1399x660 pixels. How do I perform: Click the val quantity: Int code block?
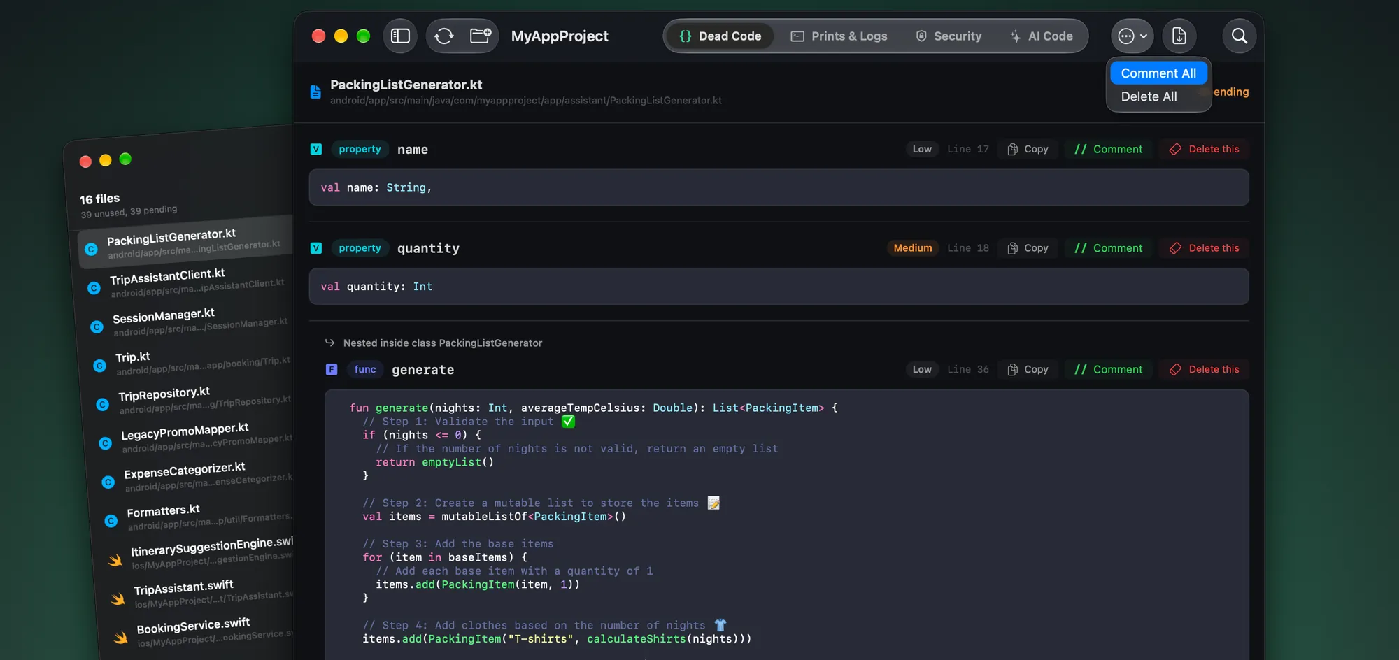coord(779,287)
